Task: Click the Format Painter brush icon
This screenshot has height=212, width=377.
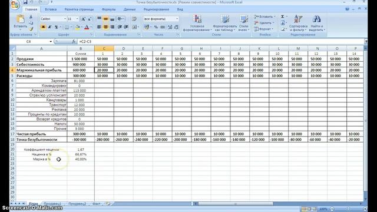Action: tap(31, 29)
